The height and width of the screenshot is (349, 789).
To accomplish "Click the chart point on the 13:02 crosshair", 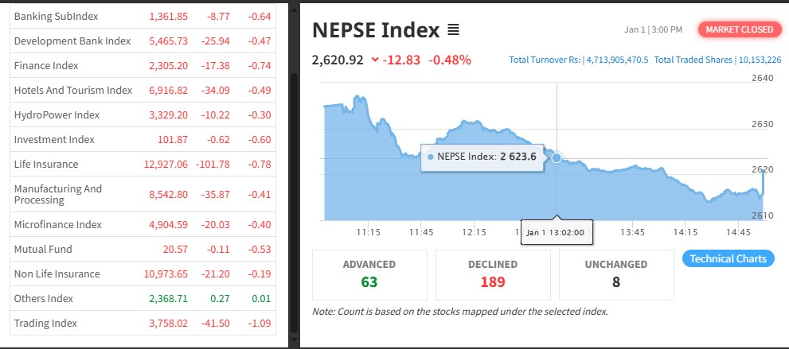I will click(556, 157).
